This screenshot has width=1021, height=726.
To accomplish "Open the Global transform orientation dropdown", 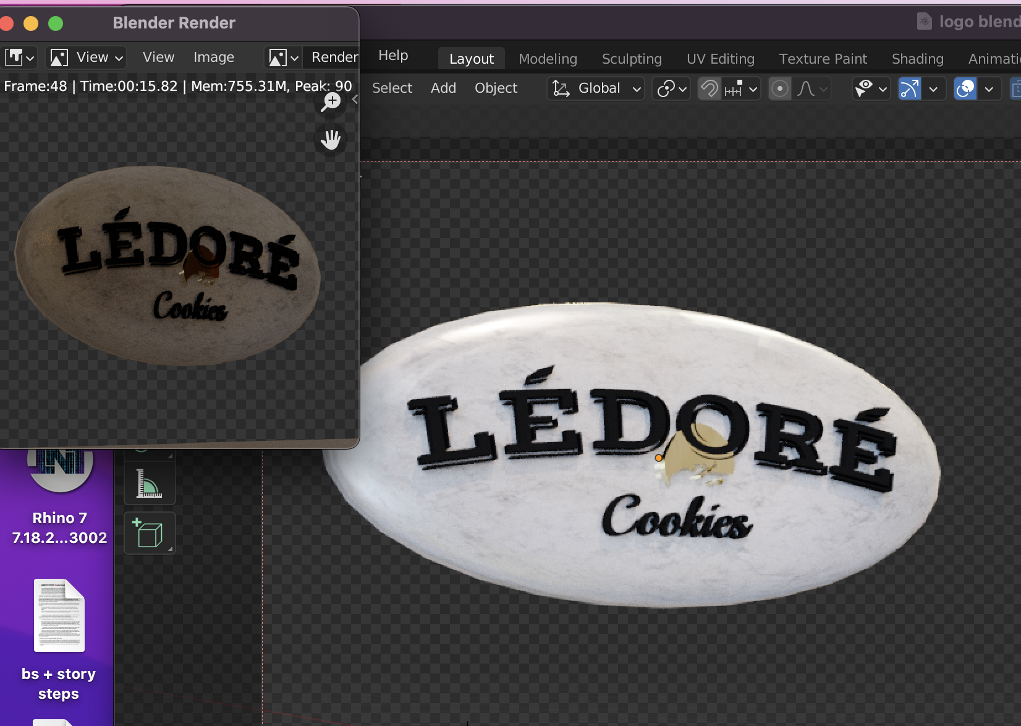I will (596, 88).
